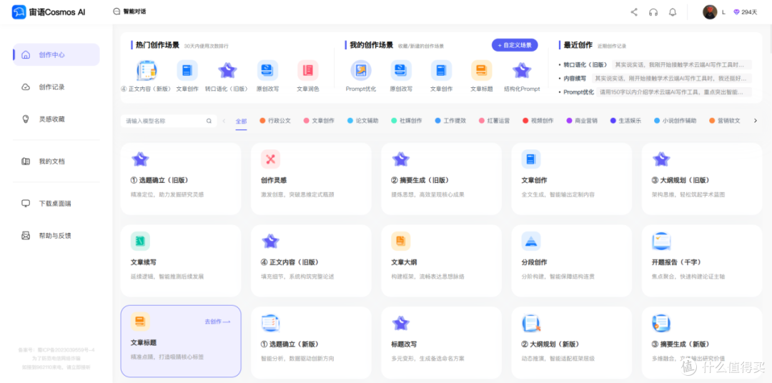Open the 正文内容（旧版） card
772x383 pixels.
pyautogui.click(x=311, y=260)
